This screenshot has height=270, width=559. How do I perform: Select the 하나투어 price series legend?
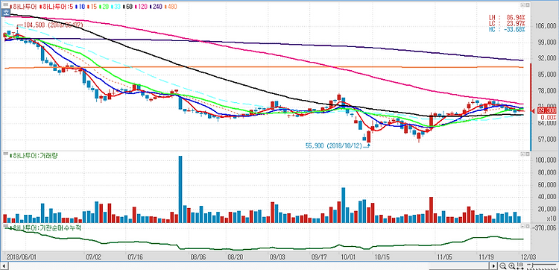click(24, 7)
